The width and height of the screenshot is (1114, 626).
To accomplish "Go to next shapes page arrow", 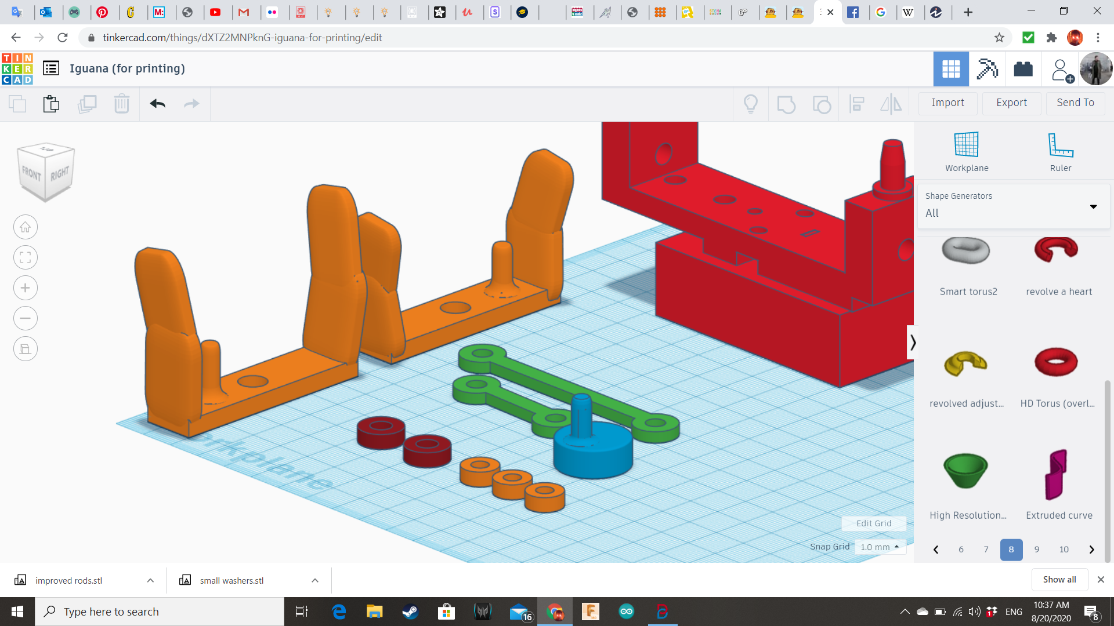I will pyautogui.click(x=1091, y=549).
